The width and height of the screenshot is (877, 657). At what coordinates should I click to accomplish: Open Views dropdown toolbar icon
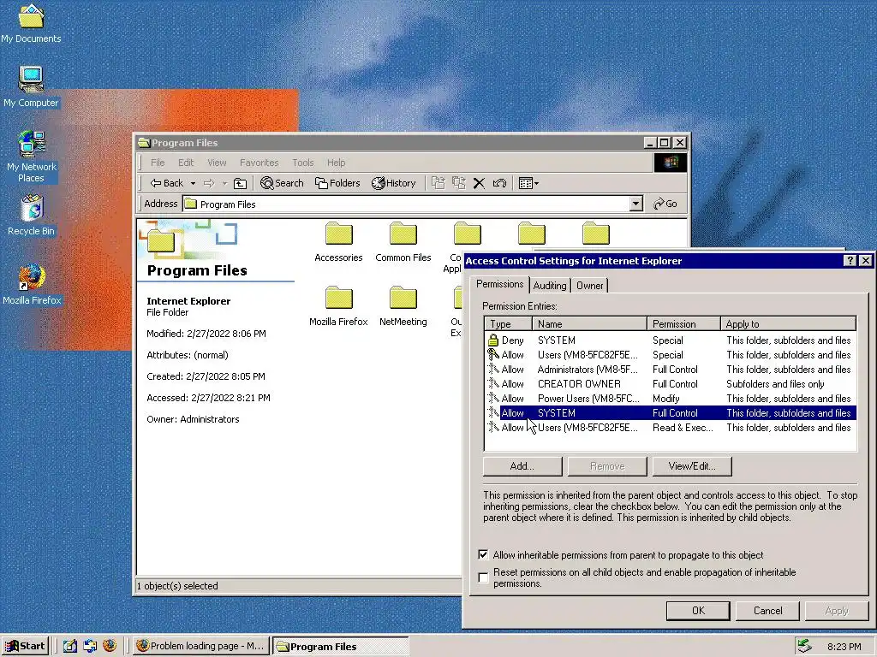point(528,183)
